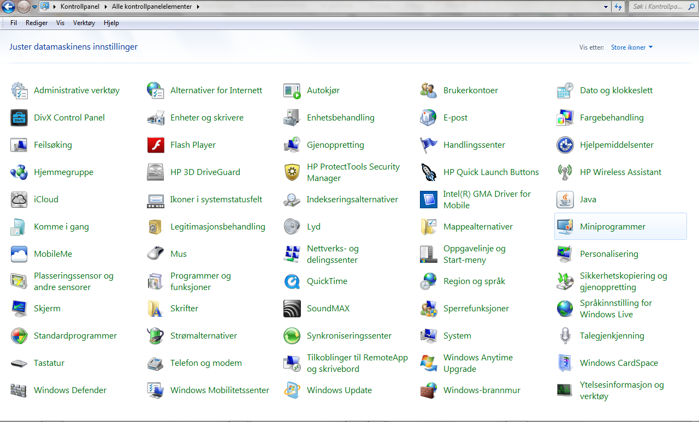This screenshot has height=422, width=699.
Task: Open the Hjelp menu
Action: 111,23
